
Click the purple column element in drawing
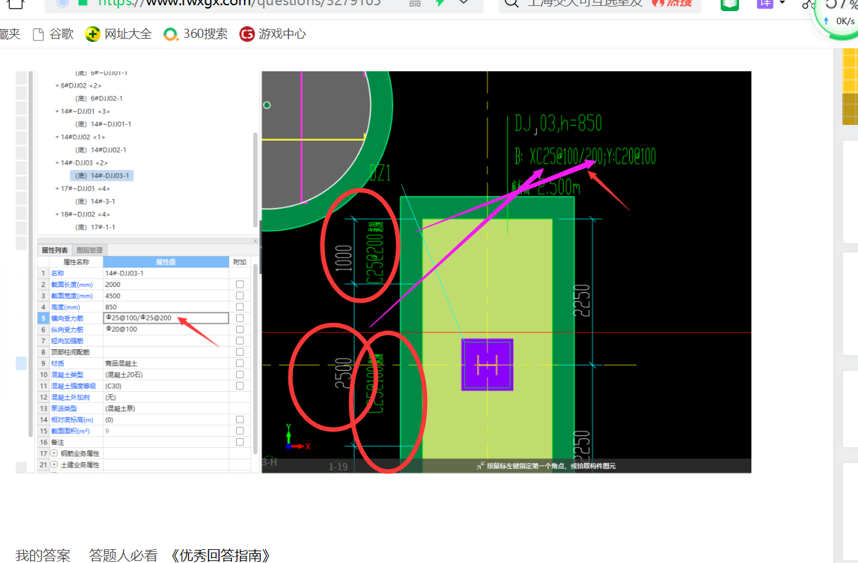pos(487,365)
